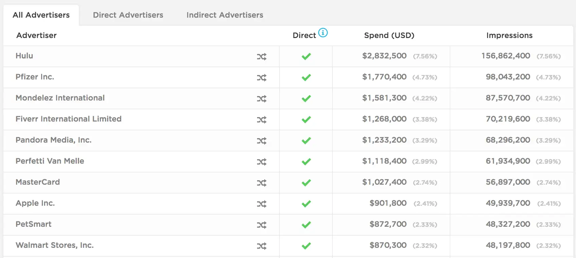576x258 pixels.
Task: Open the Apple Inc. advertiser name
Action: coord(35,203)
